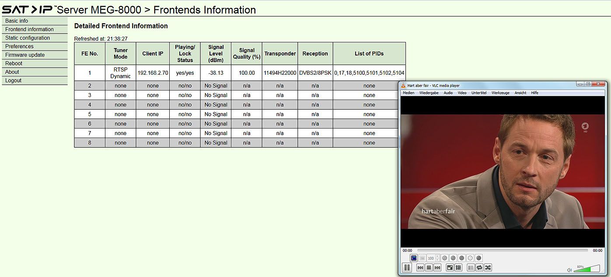Click the VLC cone icon in title bar
This screenshot has width=611, height=277.
(404, 86)
